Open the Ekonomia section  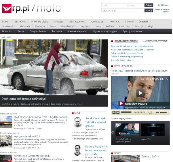25,27
